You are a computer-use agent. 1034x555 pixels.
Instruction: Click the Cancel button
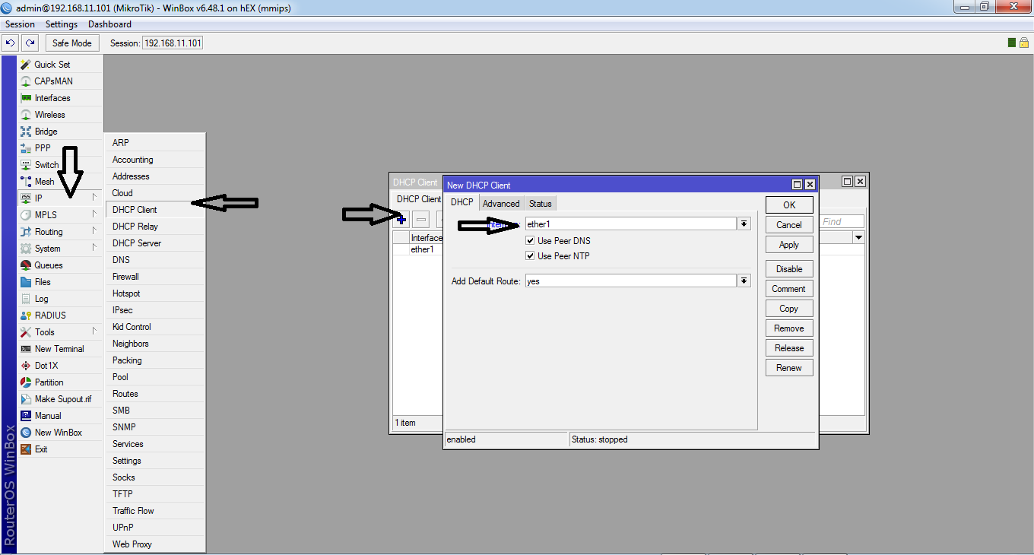789,224
